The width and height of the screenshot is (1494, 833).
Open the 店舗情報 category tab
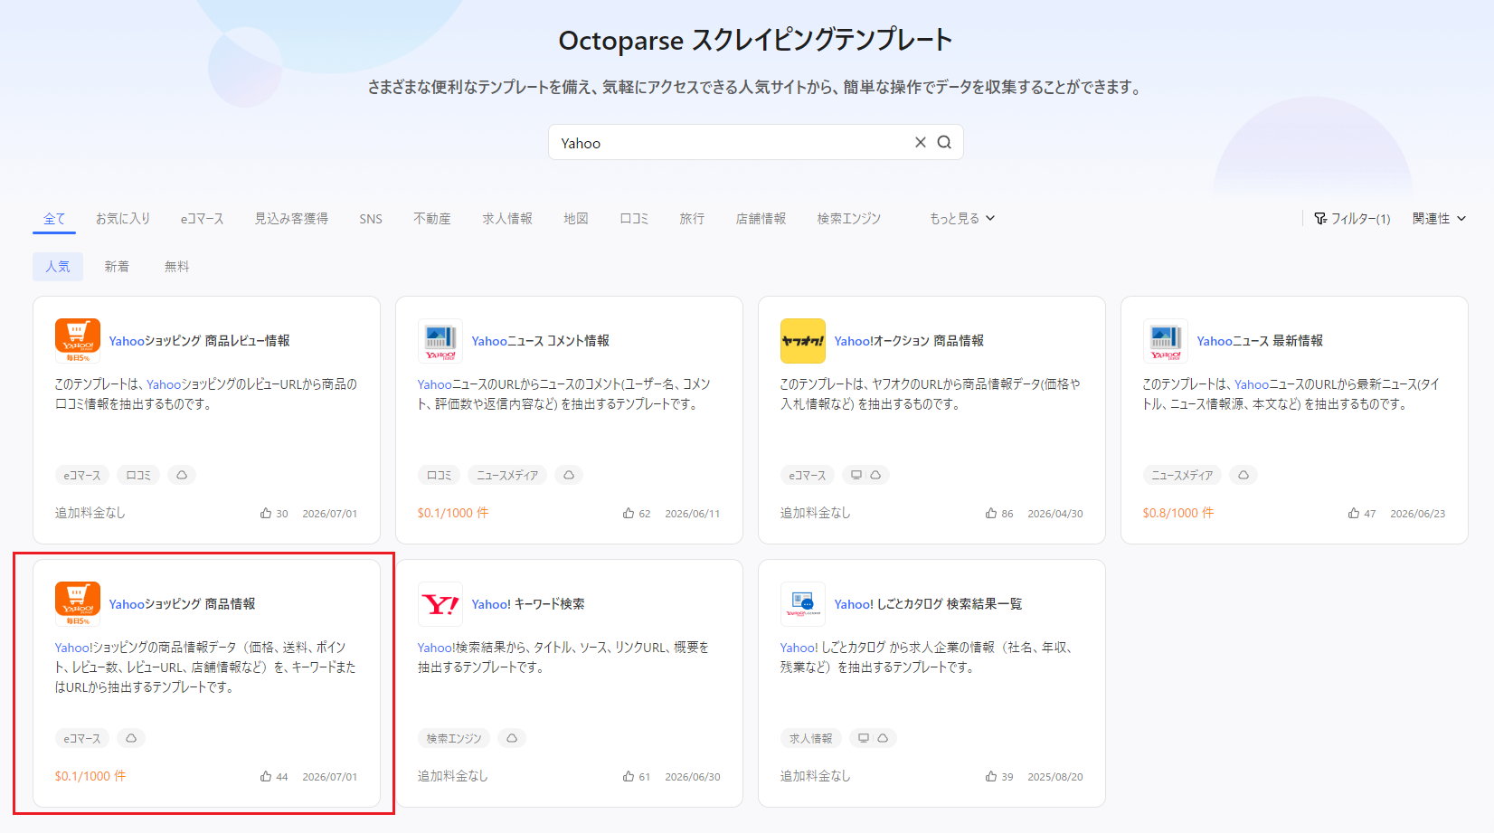(761, 219)
